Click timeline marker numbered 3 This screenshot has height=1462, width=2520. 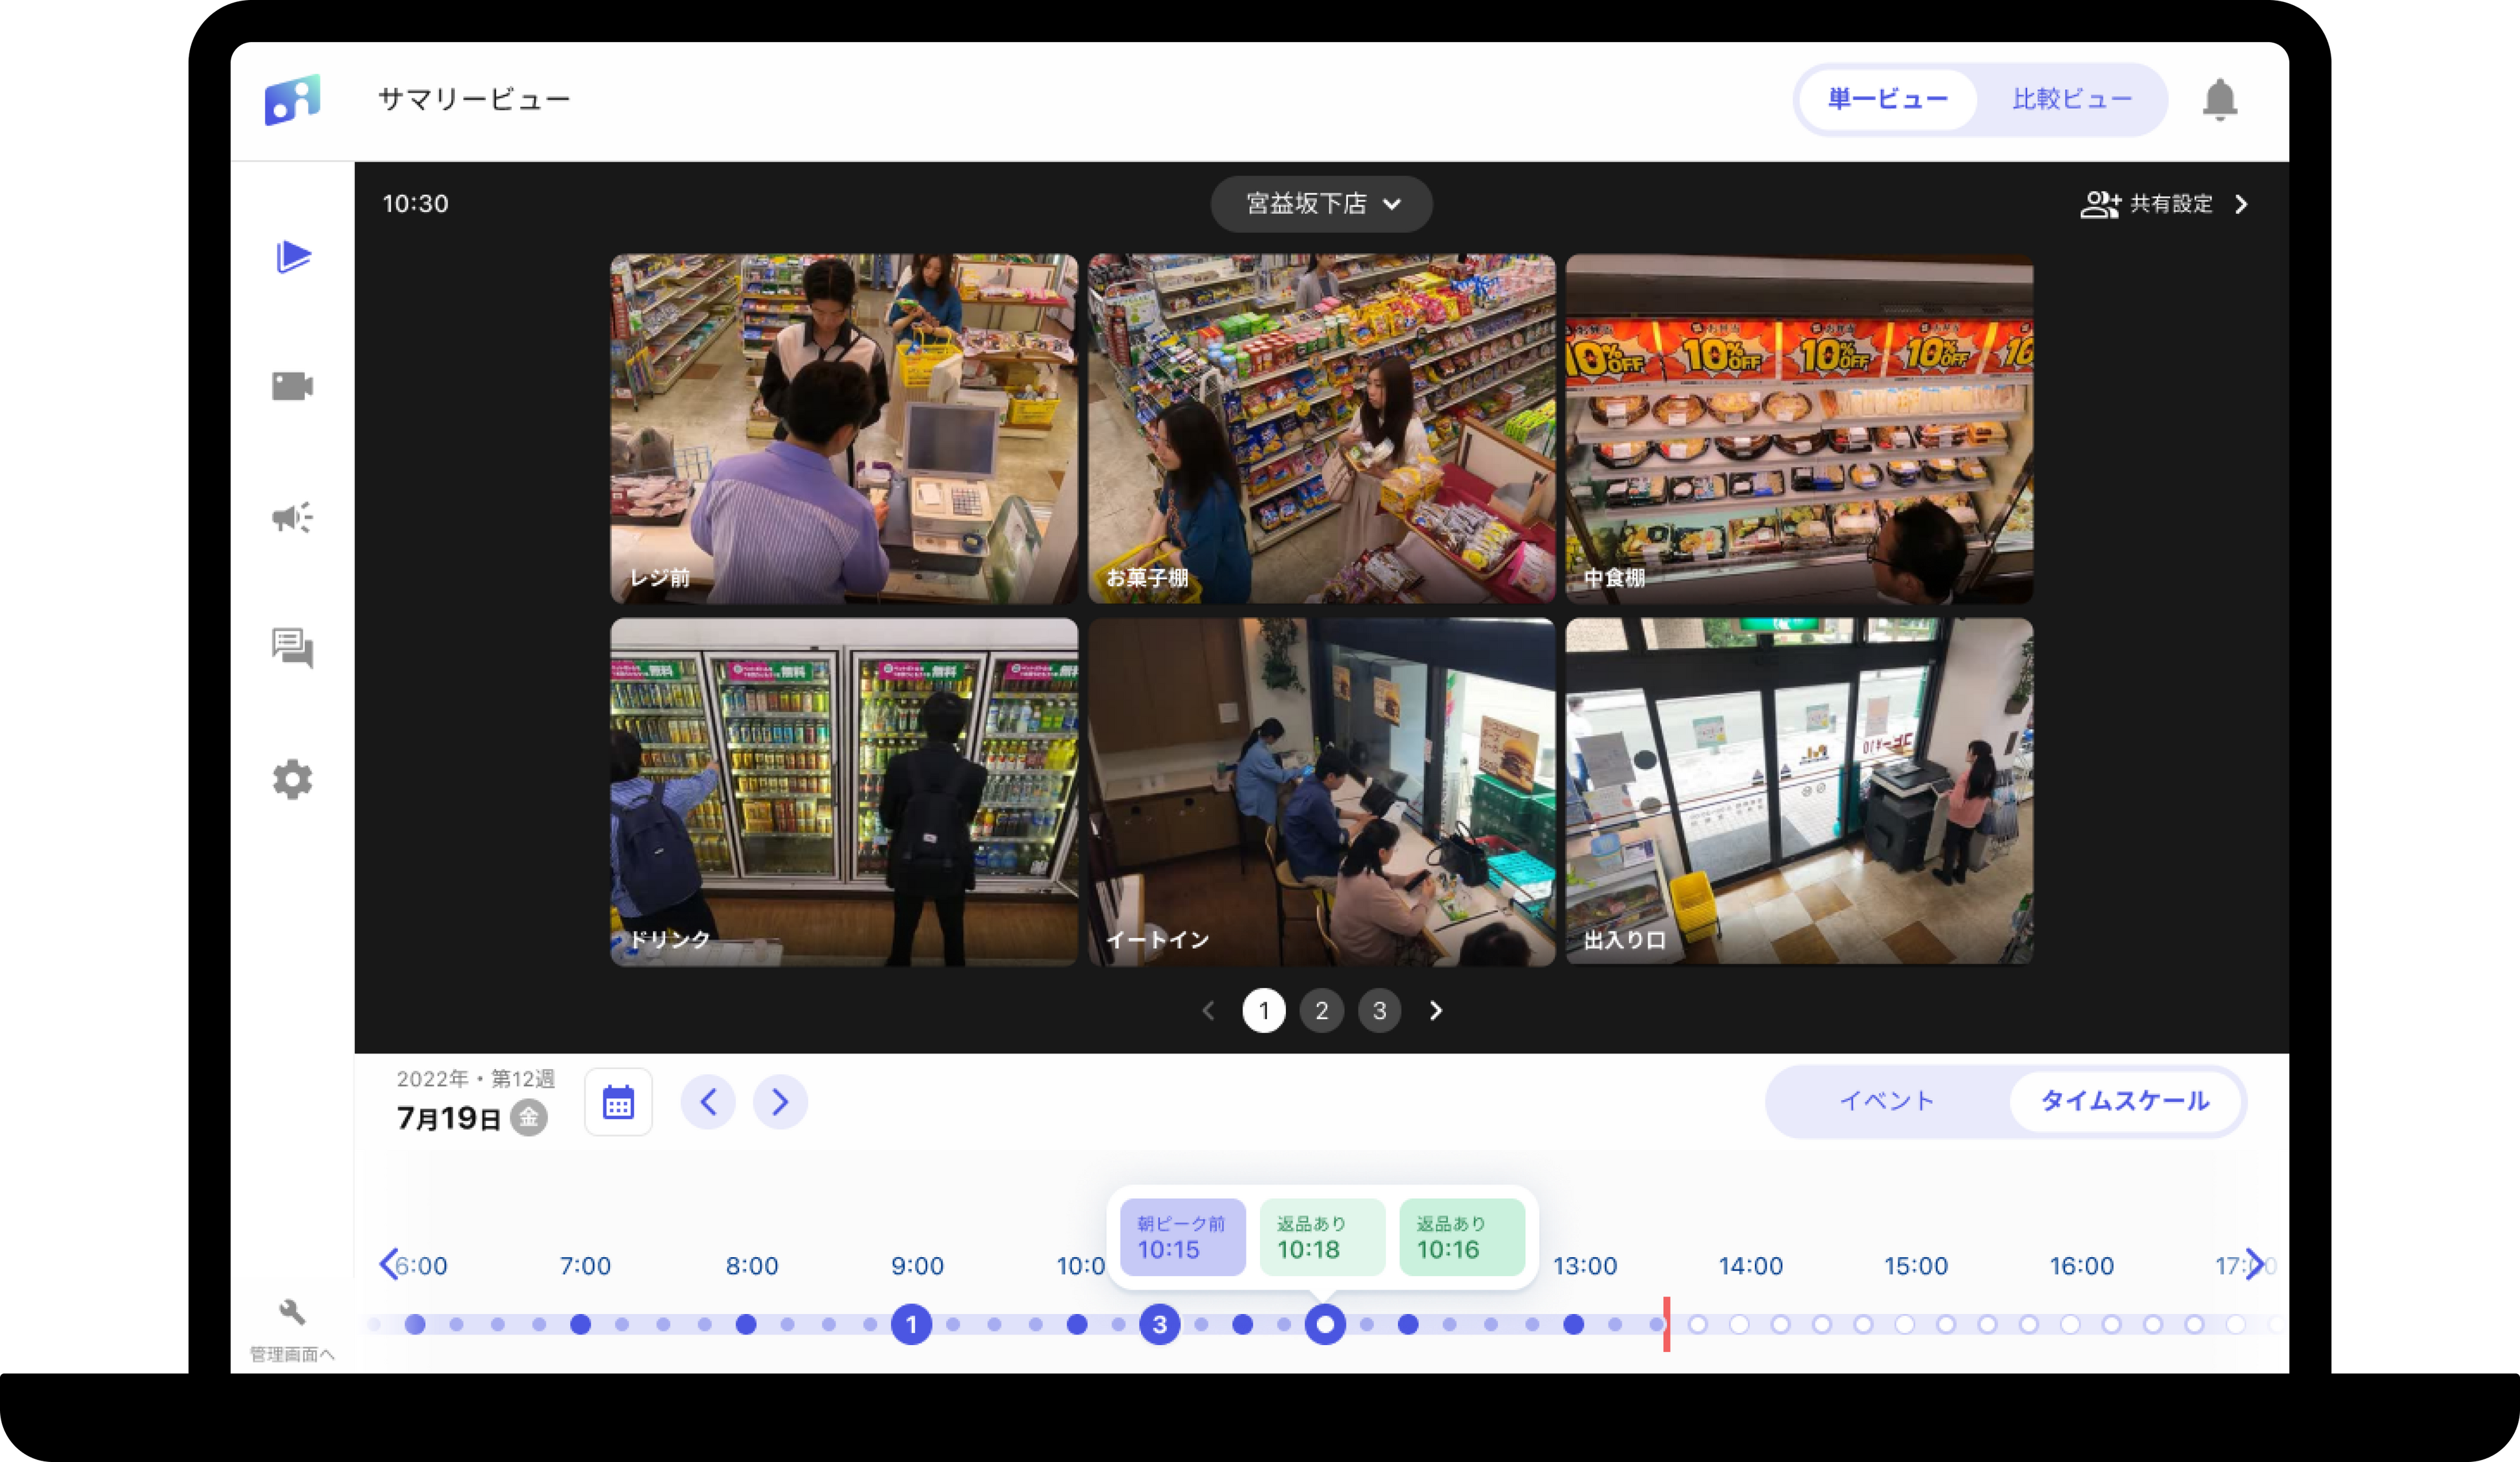[x=1159, y=1325]
